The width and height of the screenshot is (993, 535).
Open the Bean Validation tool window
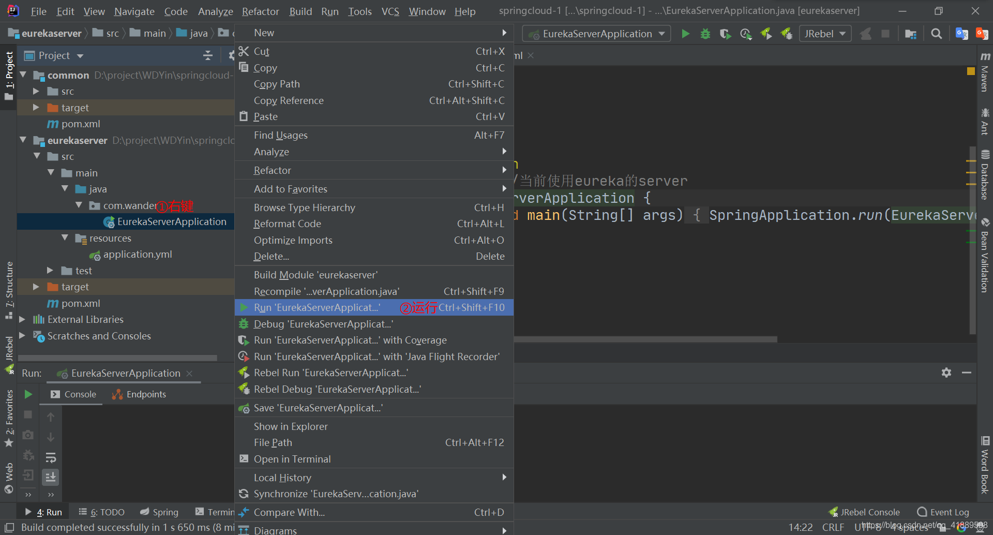click(985, 255)
